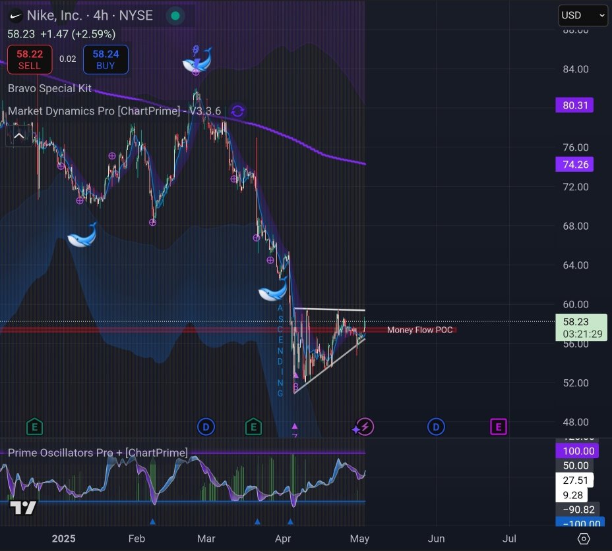Viewport: 612px width, 551px height.
Task: Click the Market Dynamics Pro indicator label
Action: coord(114,111)
